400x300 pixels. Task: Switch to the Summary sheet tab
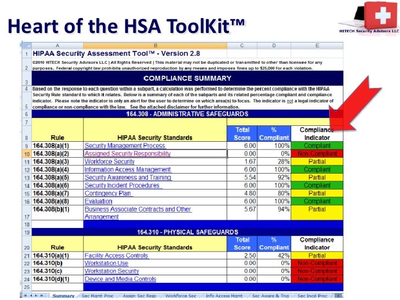[63, 296]
